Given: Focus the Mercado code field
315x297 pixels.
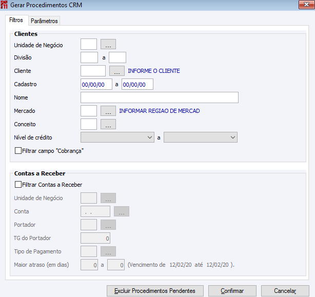Looking at the screenshot, I should click(x=89, y=111).
